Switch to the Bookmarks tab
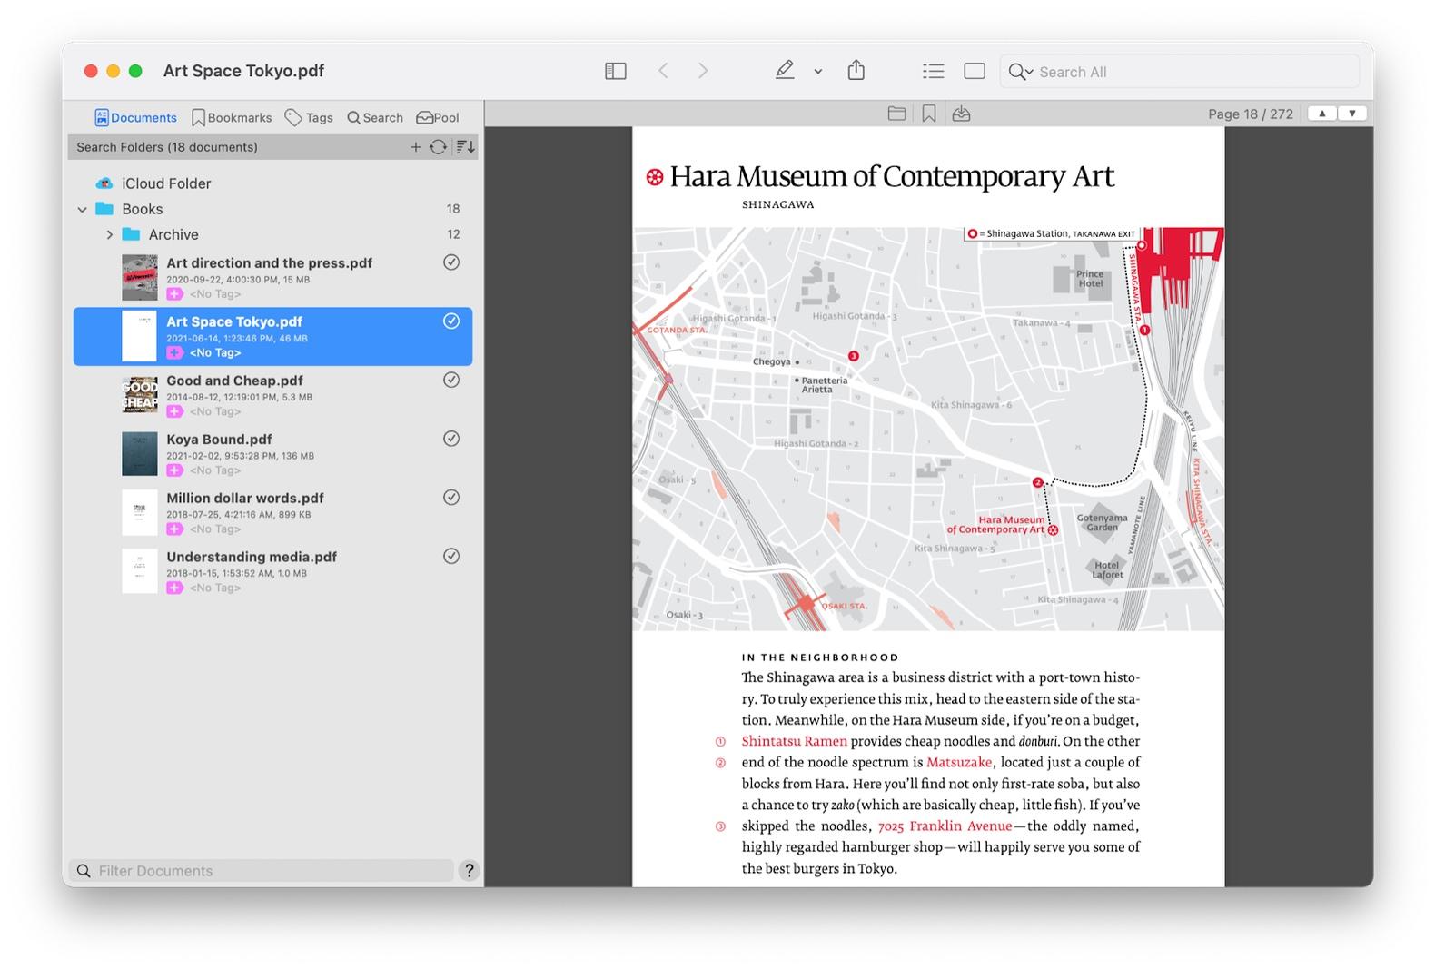 coord(232,117)
